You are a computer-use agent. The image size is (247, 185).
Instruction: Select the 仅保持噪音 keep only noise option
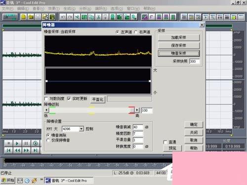(x=48, y=140)
